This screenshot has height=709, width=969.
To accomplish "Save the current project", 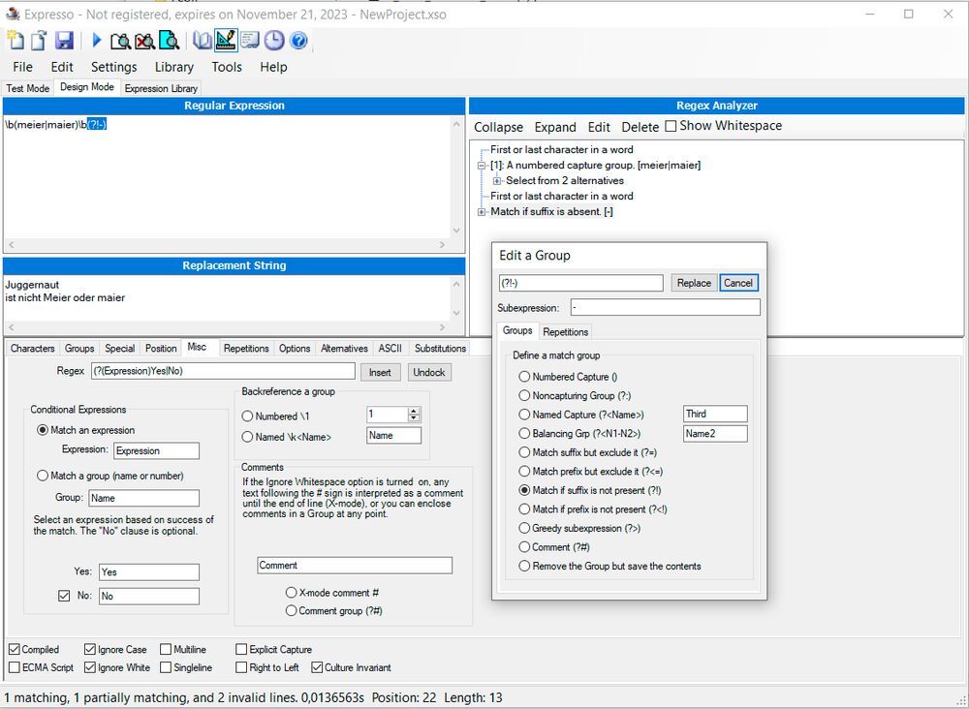I will 64,41.
